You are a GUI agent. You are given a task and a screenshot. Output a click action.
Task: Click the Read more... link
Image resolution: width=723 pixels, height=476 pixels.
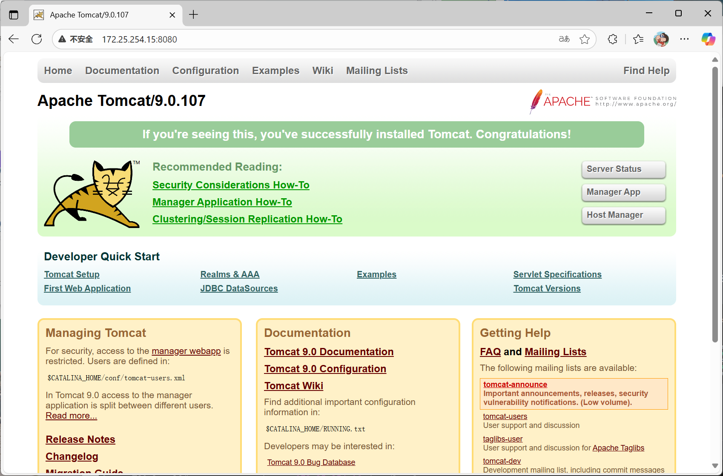(x=71, y=416)
